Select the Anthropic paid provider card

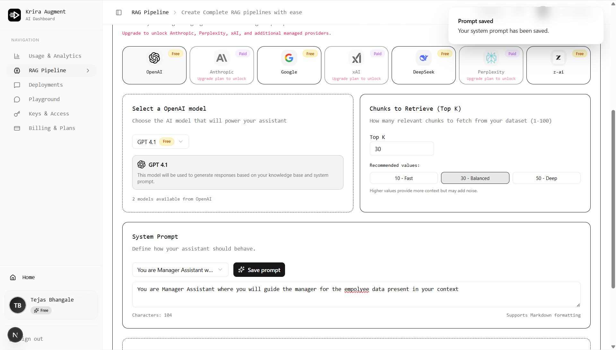coord(222,65)
